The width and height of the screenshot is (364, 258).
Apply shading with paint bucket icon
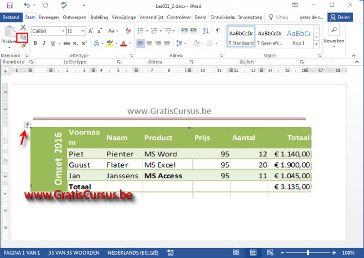(197, 43)
